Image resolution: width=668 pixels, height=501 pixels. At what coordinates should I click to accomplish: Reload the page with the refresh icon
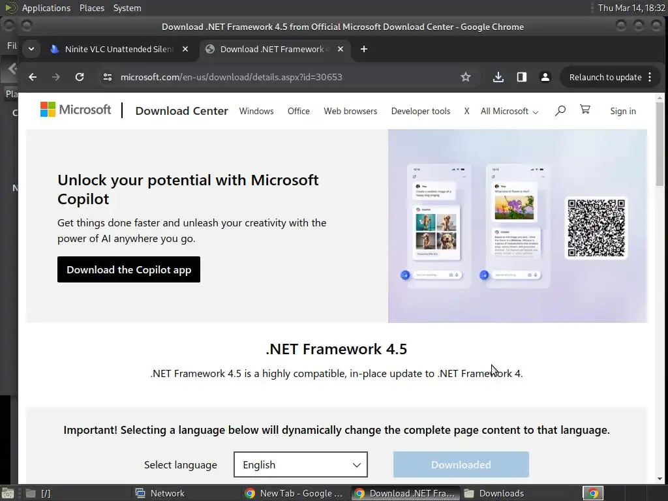80,77
